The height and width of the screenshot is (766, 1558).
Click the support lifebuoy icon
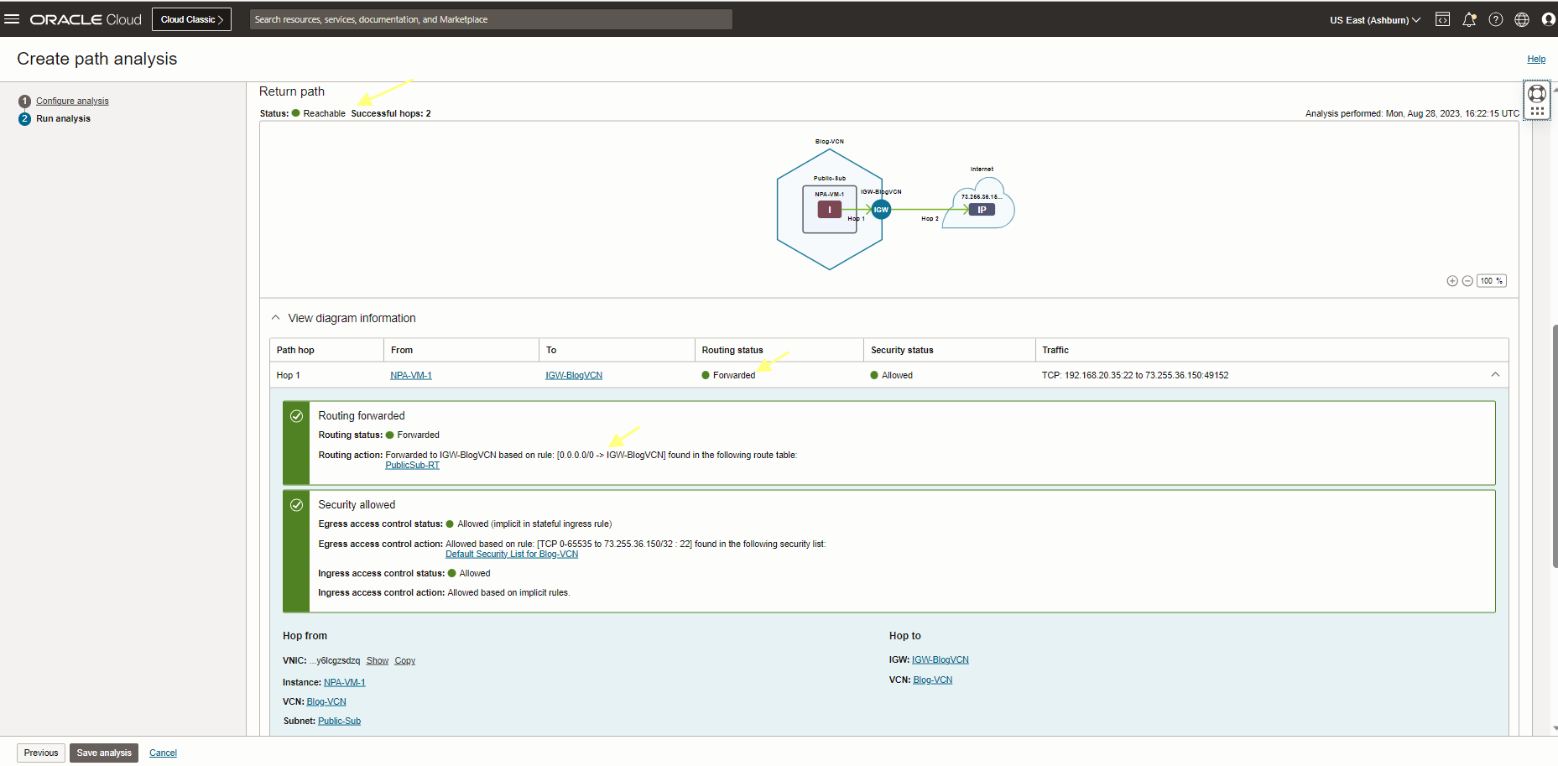coord(1537,93)
